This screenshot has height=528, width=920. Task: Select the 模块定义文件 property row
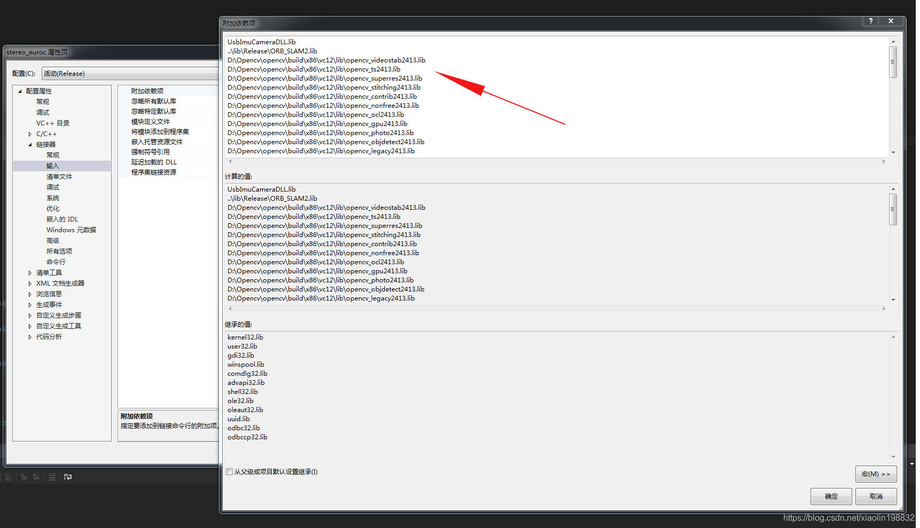[x=169, y=122]
